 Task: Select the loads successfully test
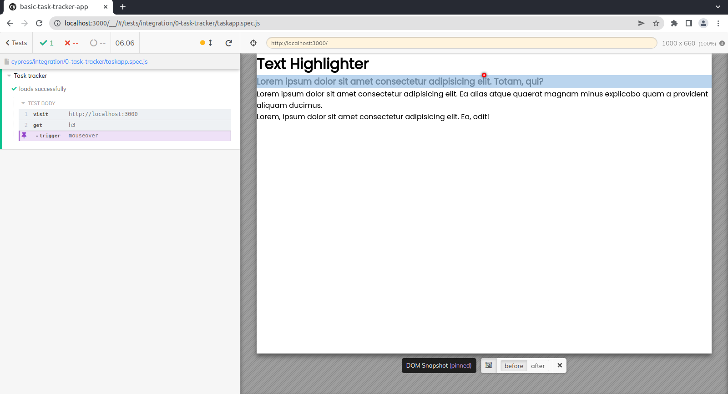click(x=43, y=89)
